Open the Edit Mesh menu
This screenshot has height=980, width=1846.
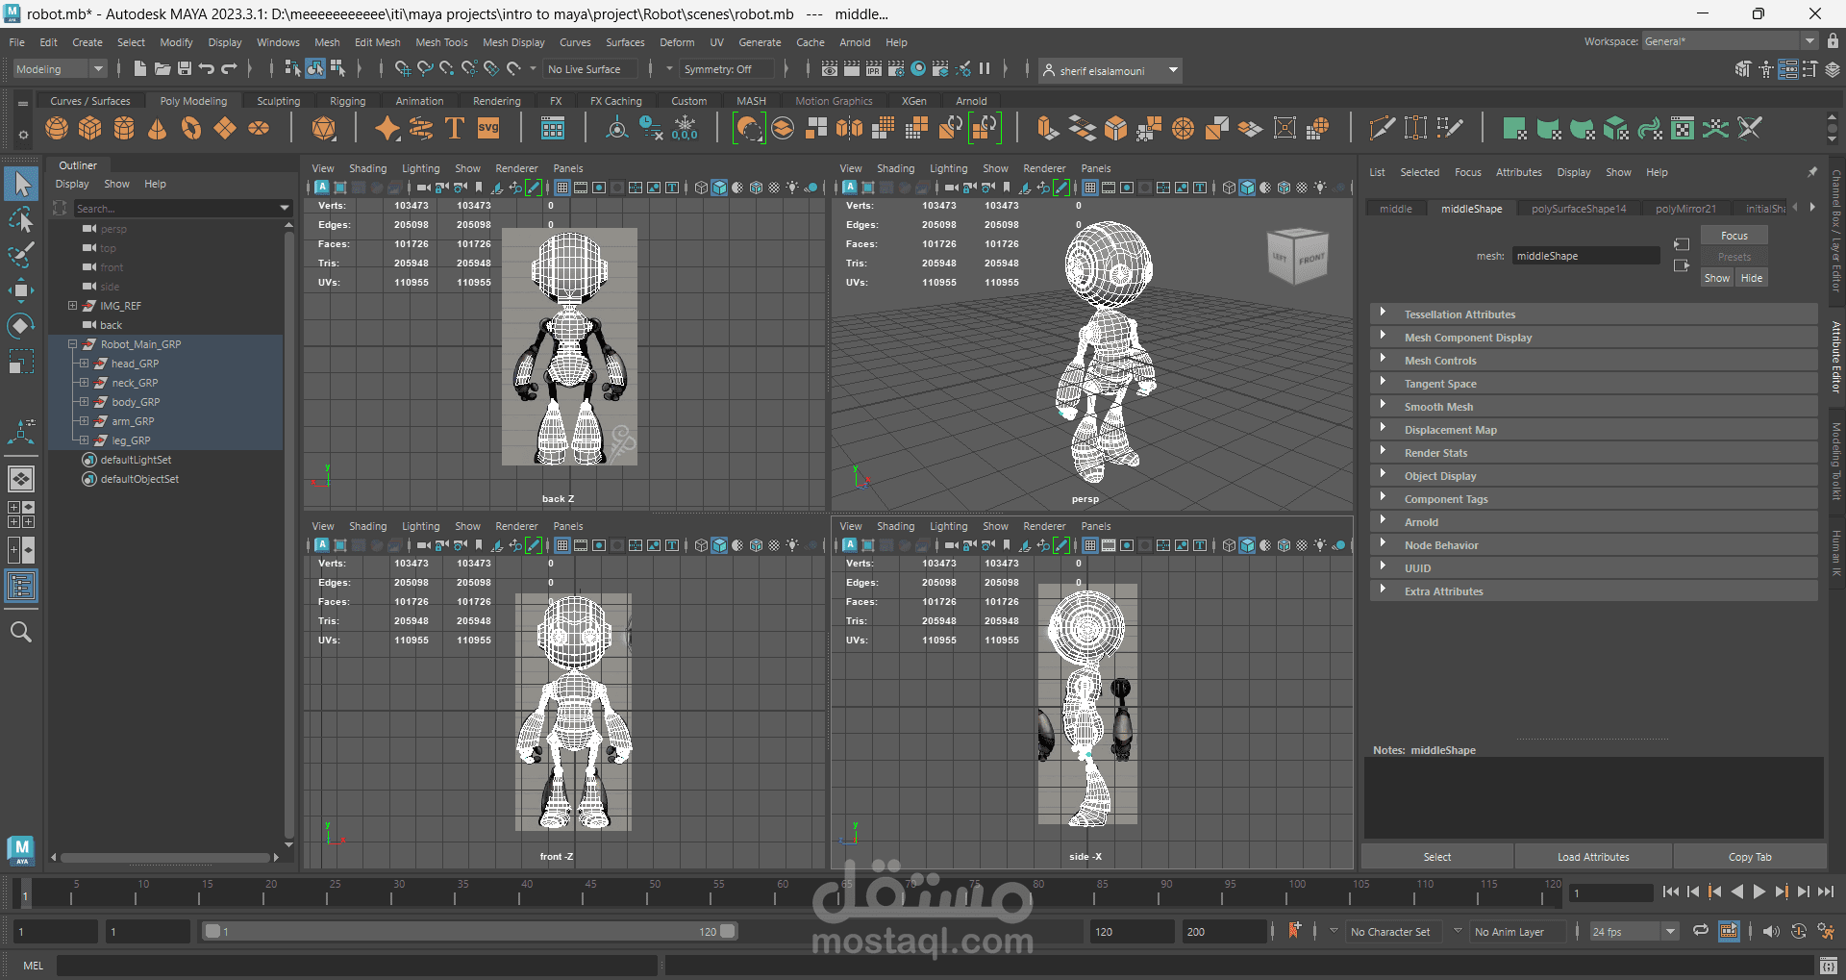click(377, 42)
